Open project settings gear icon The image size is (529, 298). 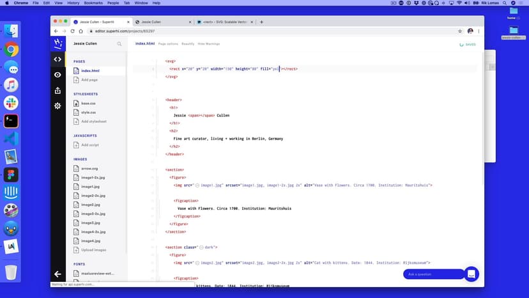tap(57, 106)
